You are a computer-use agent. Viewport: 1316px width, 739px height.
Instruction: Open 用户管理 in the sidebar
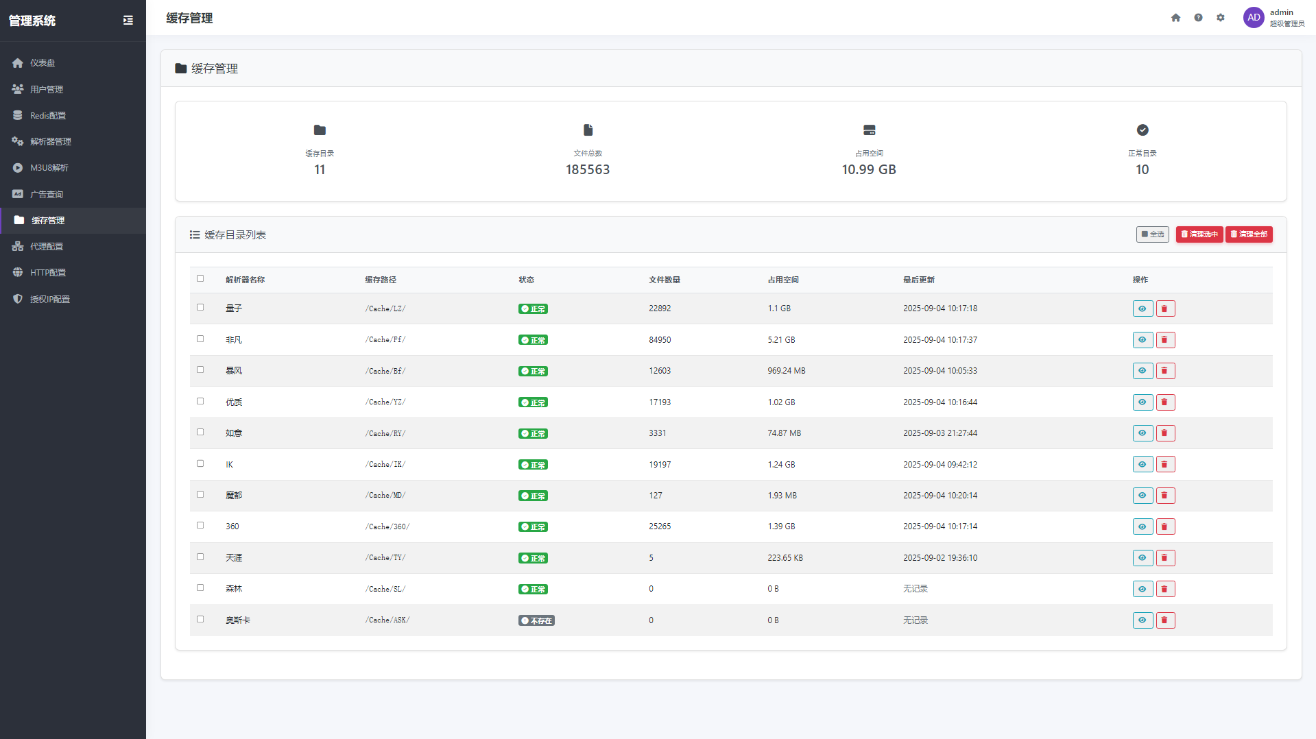73,89
